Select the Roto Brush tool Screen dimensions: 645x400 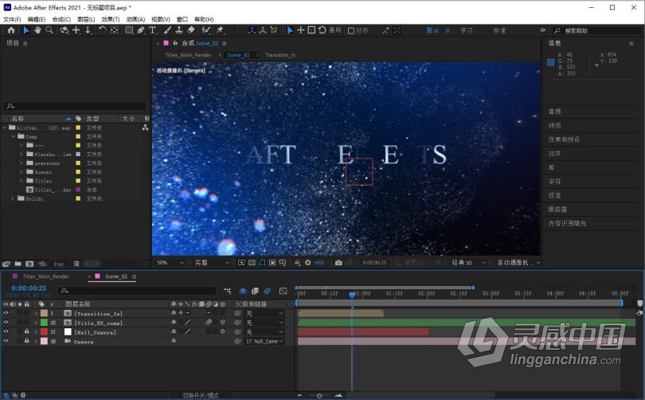click(205, 30)
